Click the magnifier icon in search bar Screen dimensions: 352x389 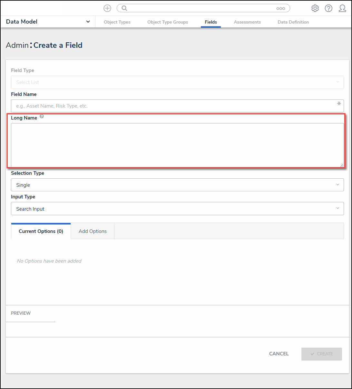point(124,8)
